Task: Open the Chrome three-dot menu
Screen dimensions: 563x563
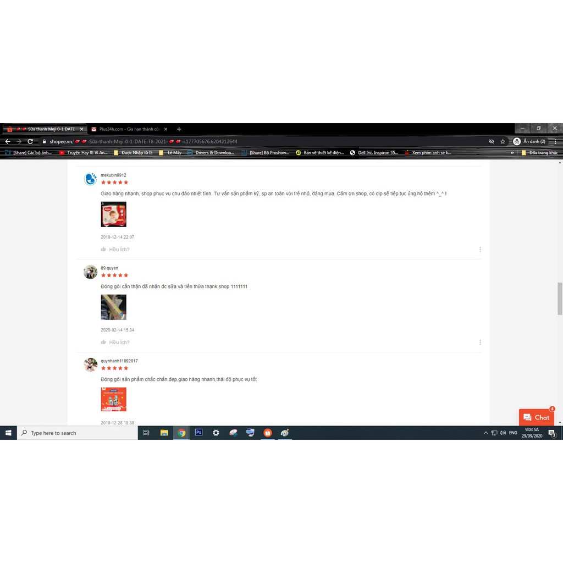Action: tap(555, 141)
